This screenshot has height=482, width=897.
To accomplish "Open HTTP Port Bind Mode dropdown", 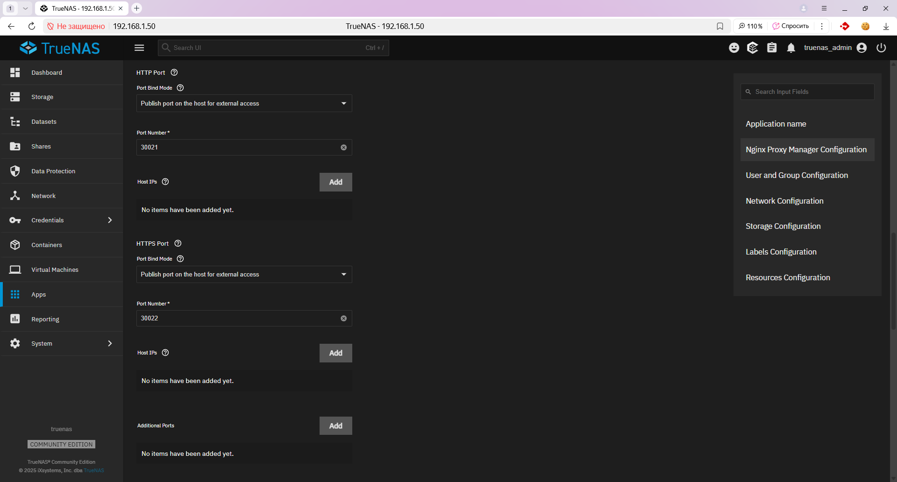I will [x=244, y=103].
